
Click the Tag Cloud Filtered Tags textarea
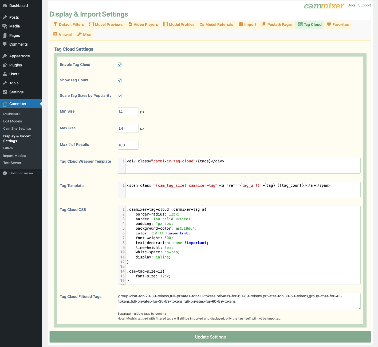[239, 301]
